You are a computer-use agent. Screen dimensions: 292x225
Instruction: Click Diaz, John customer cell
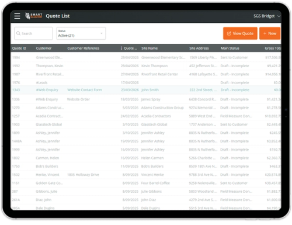tap(43, 200)
